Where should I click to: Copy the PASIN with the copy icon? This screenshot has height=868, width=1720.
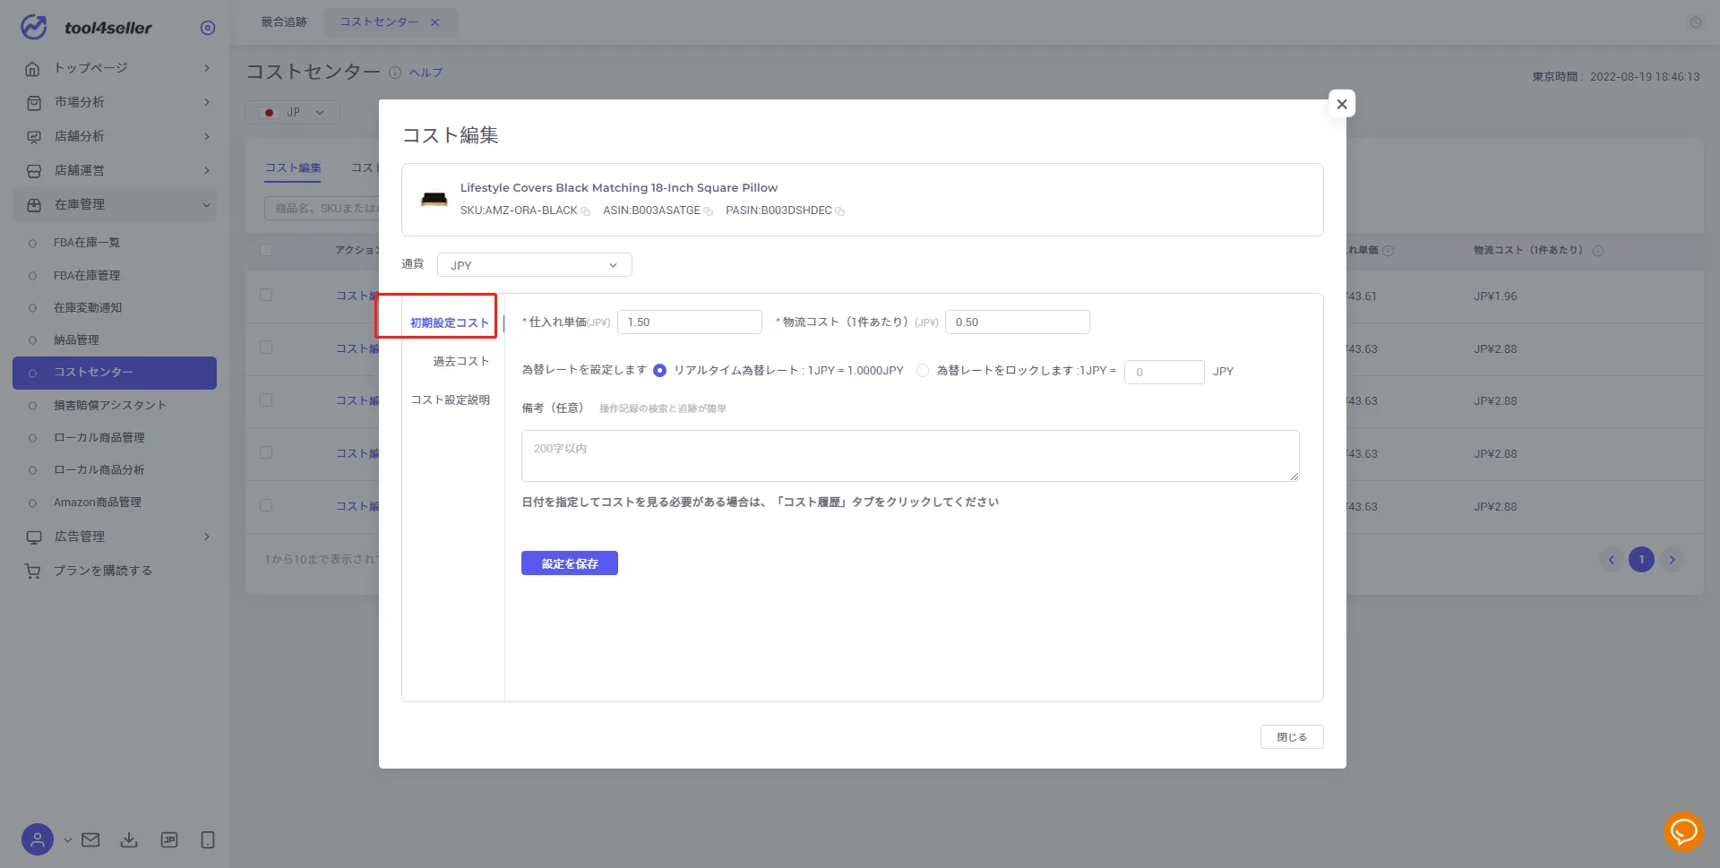[840, 211]
